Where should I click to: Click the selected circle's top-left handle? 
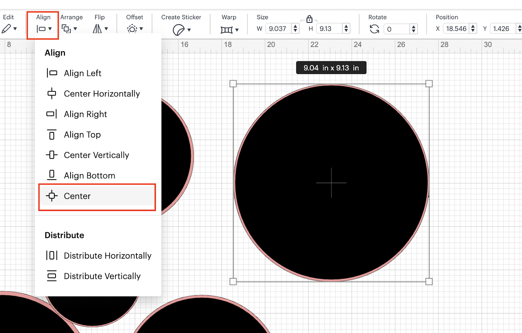pyautogui.click(x=233, y=84)
